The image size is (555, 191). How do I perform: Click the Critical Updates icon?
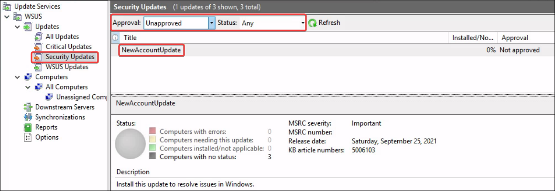[39, 47]
